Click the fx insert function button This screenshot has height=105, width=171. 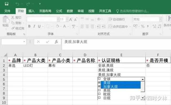tap(56, 42)
